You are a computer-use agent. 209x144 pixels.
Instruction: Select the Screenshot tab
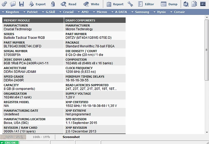point(71,137)
